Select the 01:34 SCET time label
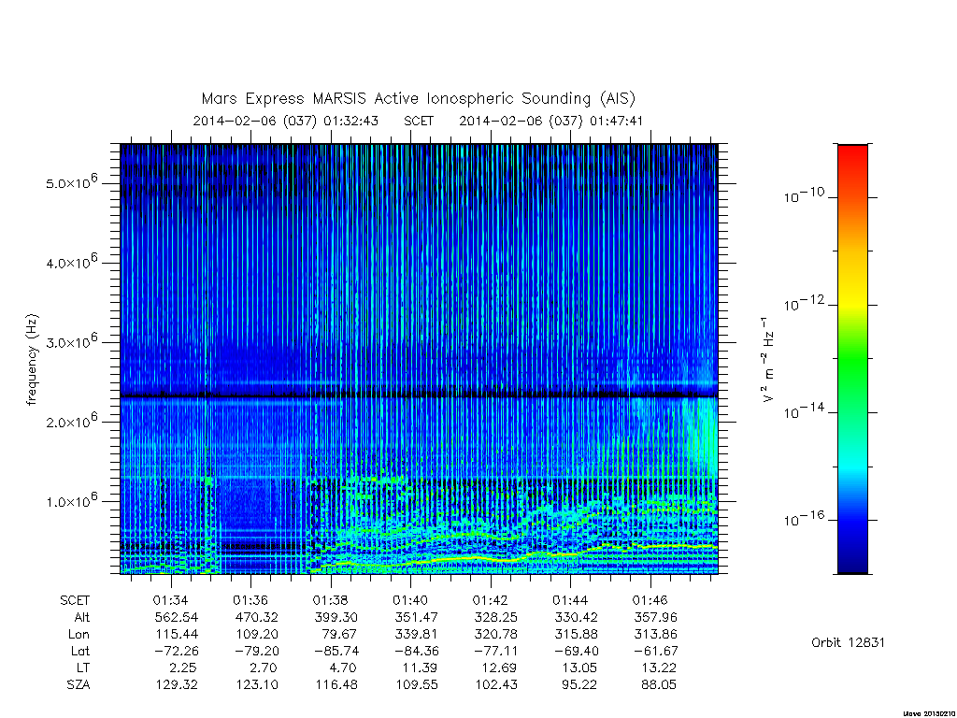This screenshot has height=718, width=957. click(x=170, y=600)
